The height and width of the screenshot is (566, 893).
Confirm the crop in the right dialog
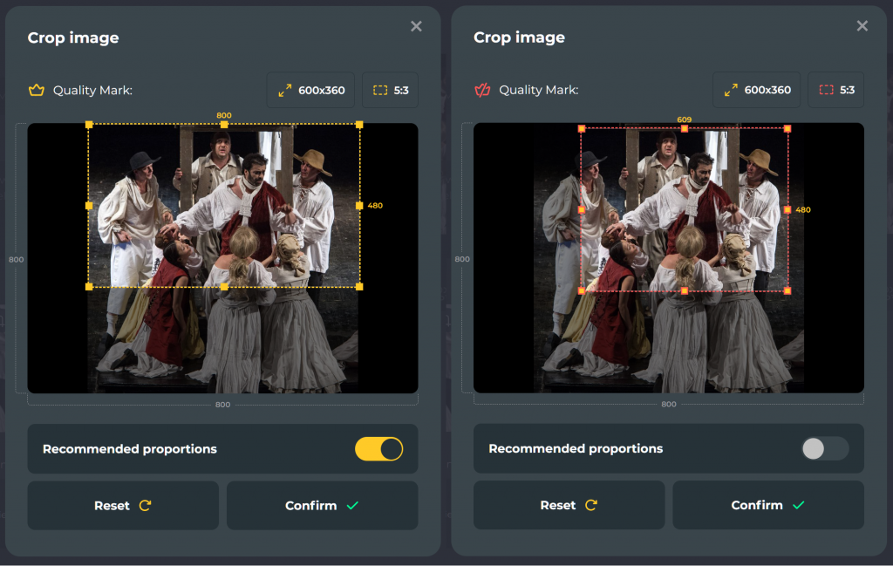click(x=767, y=506)
